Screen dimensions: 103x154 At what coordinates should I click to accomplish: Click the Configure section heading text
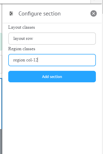tap(40, 14)
